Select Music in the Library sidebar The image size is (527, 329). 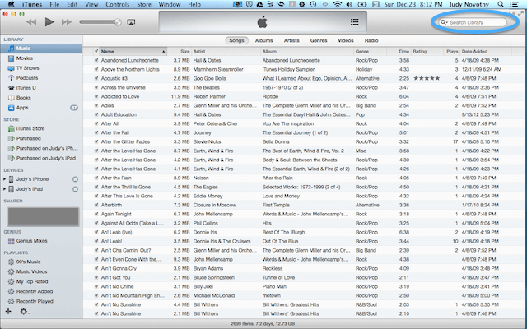click(x=41, y=49)
